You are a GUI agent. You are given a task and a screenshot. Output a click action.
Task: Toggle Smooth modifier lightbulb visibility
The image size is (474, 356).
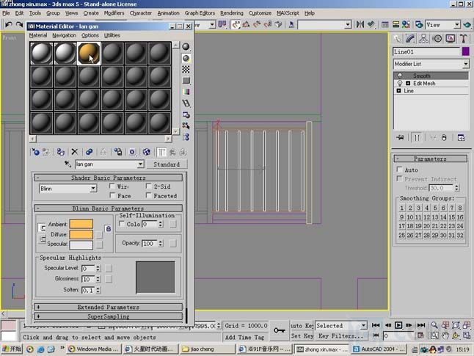pos(400,76)
